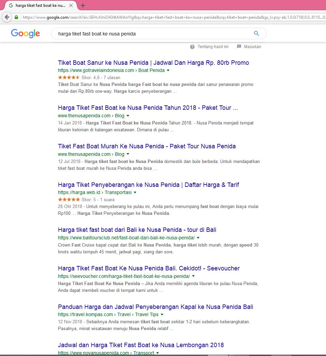Open 'Jadwal dan Harga Tiket Fast Boat ke Nusa Lembongan 2018'
Image resolution: width=326 pixels, height=356 pixels.
click(141, 345)
